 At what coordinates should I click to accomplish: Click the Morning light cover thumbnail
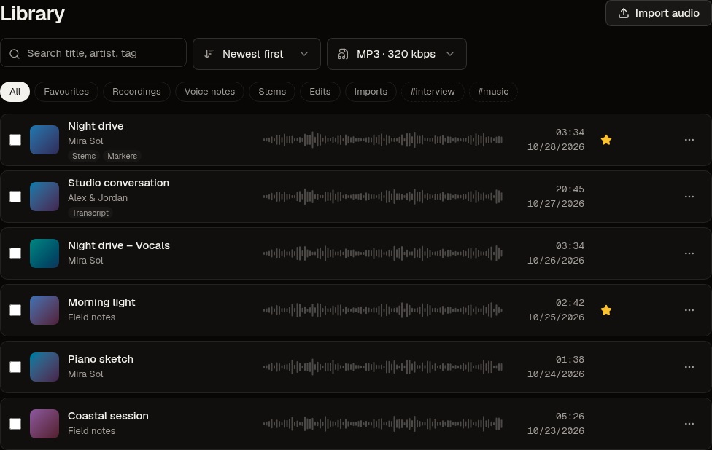pos(44,310)
